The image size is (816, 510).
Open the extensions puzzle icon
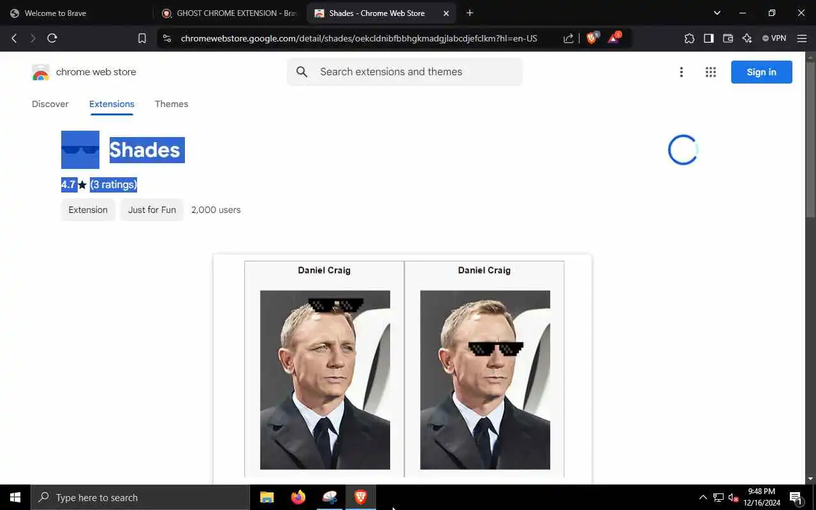coord(689,38)
